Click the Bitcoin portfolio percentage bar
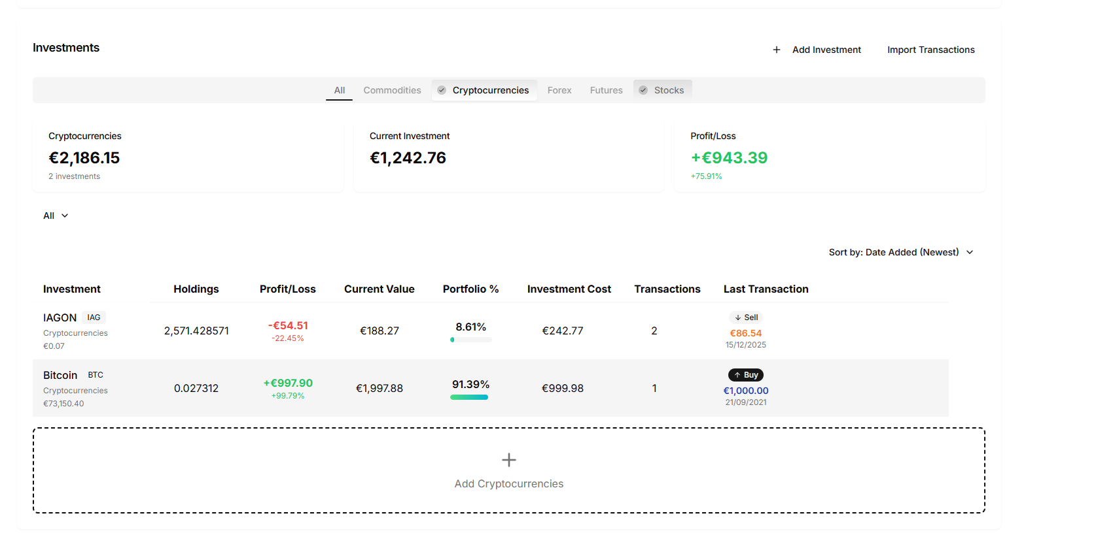The image size is (1094, 537). [x=469, y=397]
